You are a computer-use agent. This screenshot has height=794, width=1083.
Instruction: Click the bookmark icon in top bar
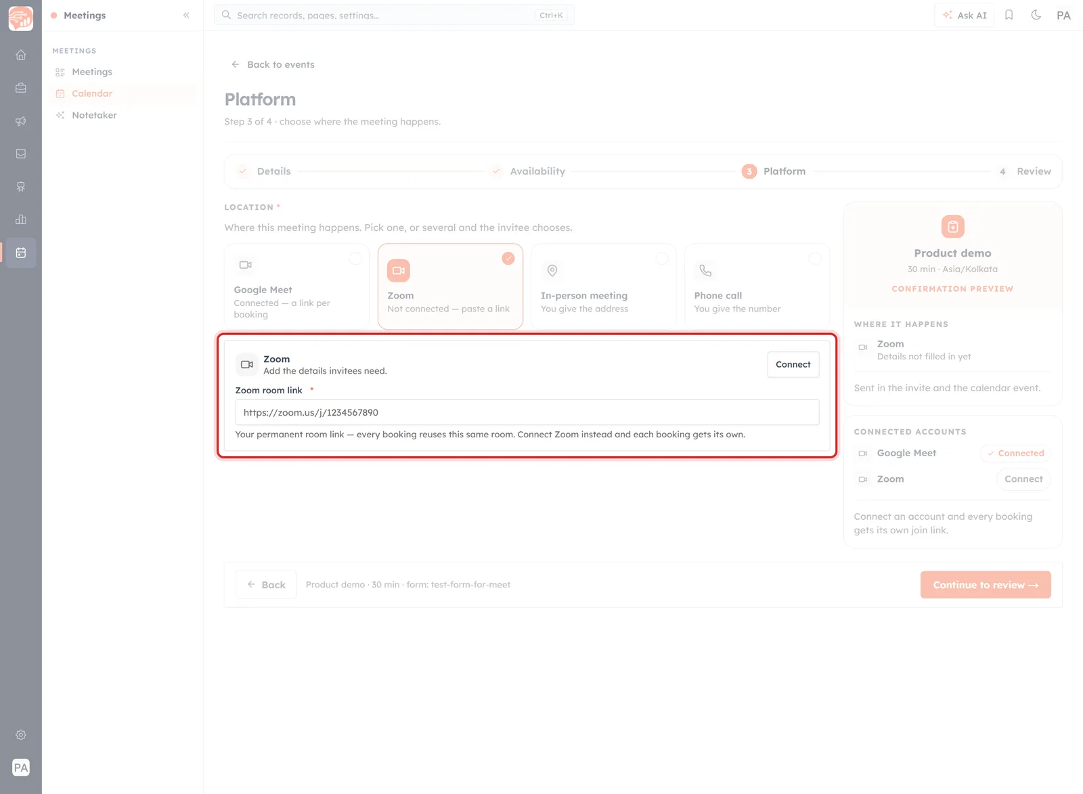click(x=1009, y=15)
